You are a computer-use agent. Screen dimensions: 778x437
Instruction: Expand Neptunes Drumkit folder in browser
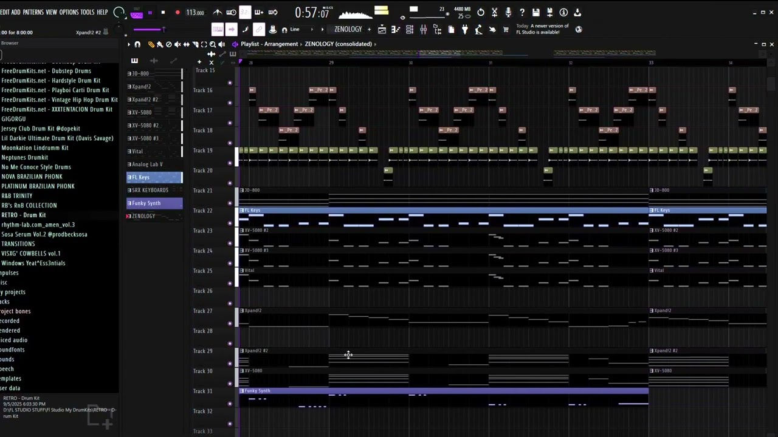[x=24, y=157]
